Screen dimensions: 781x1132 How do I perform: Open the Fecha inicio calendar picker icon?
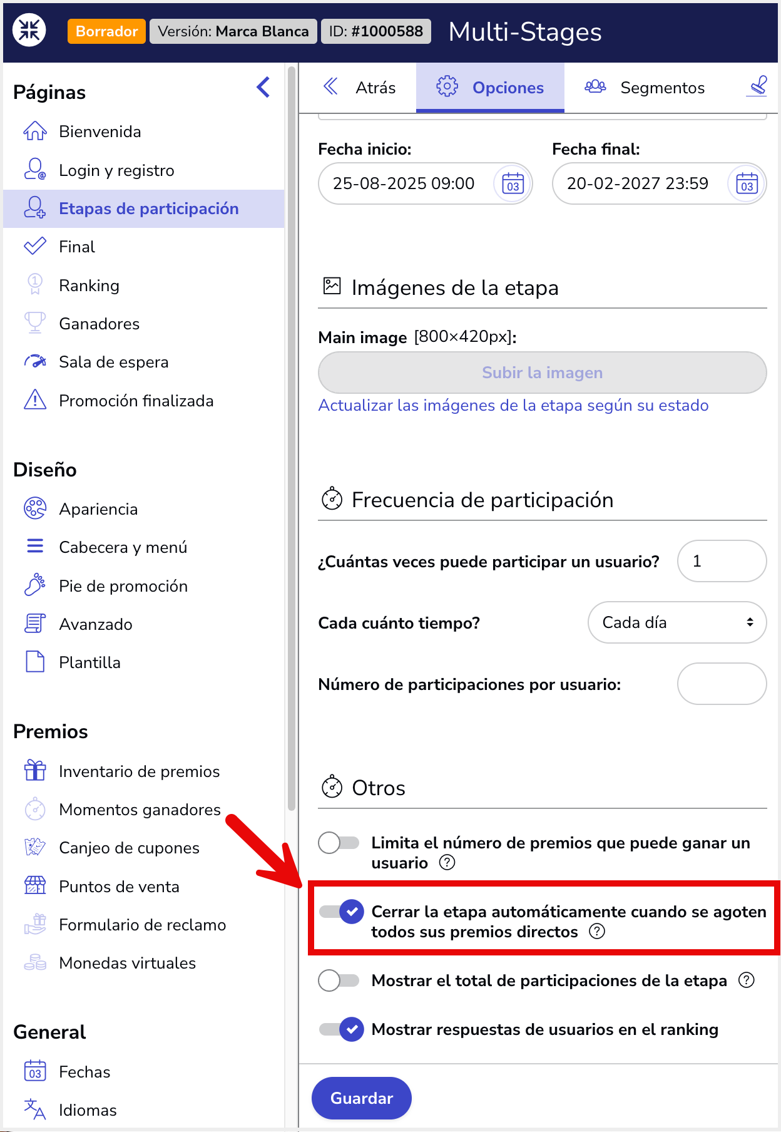point(513,184)
